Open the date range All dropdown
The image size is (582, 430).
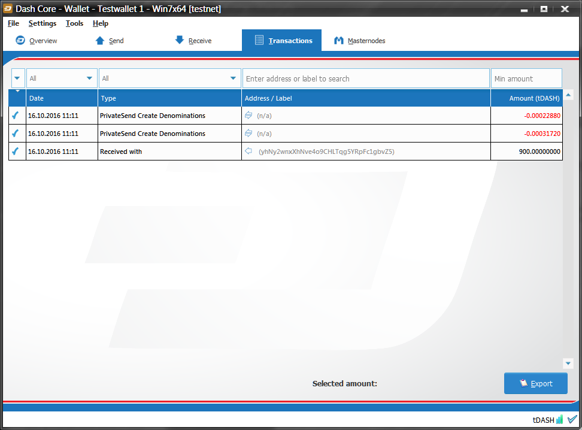coord(62,78)
